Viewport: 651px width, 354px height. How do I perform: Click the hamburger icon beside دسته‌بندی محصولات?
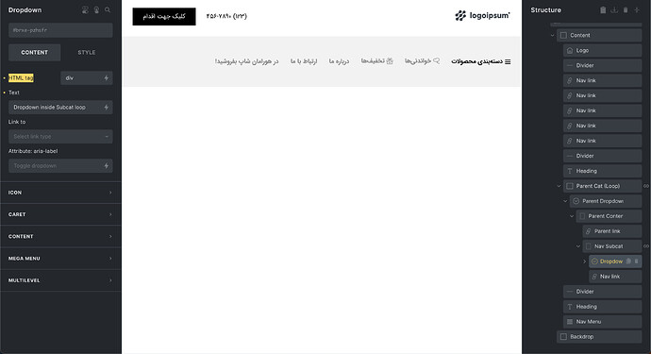[508, 62]
